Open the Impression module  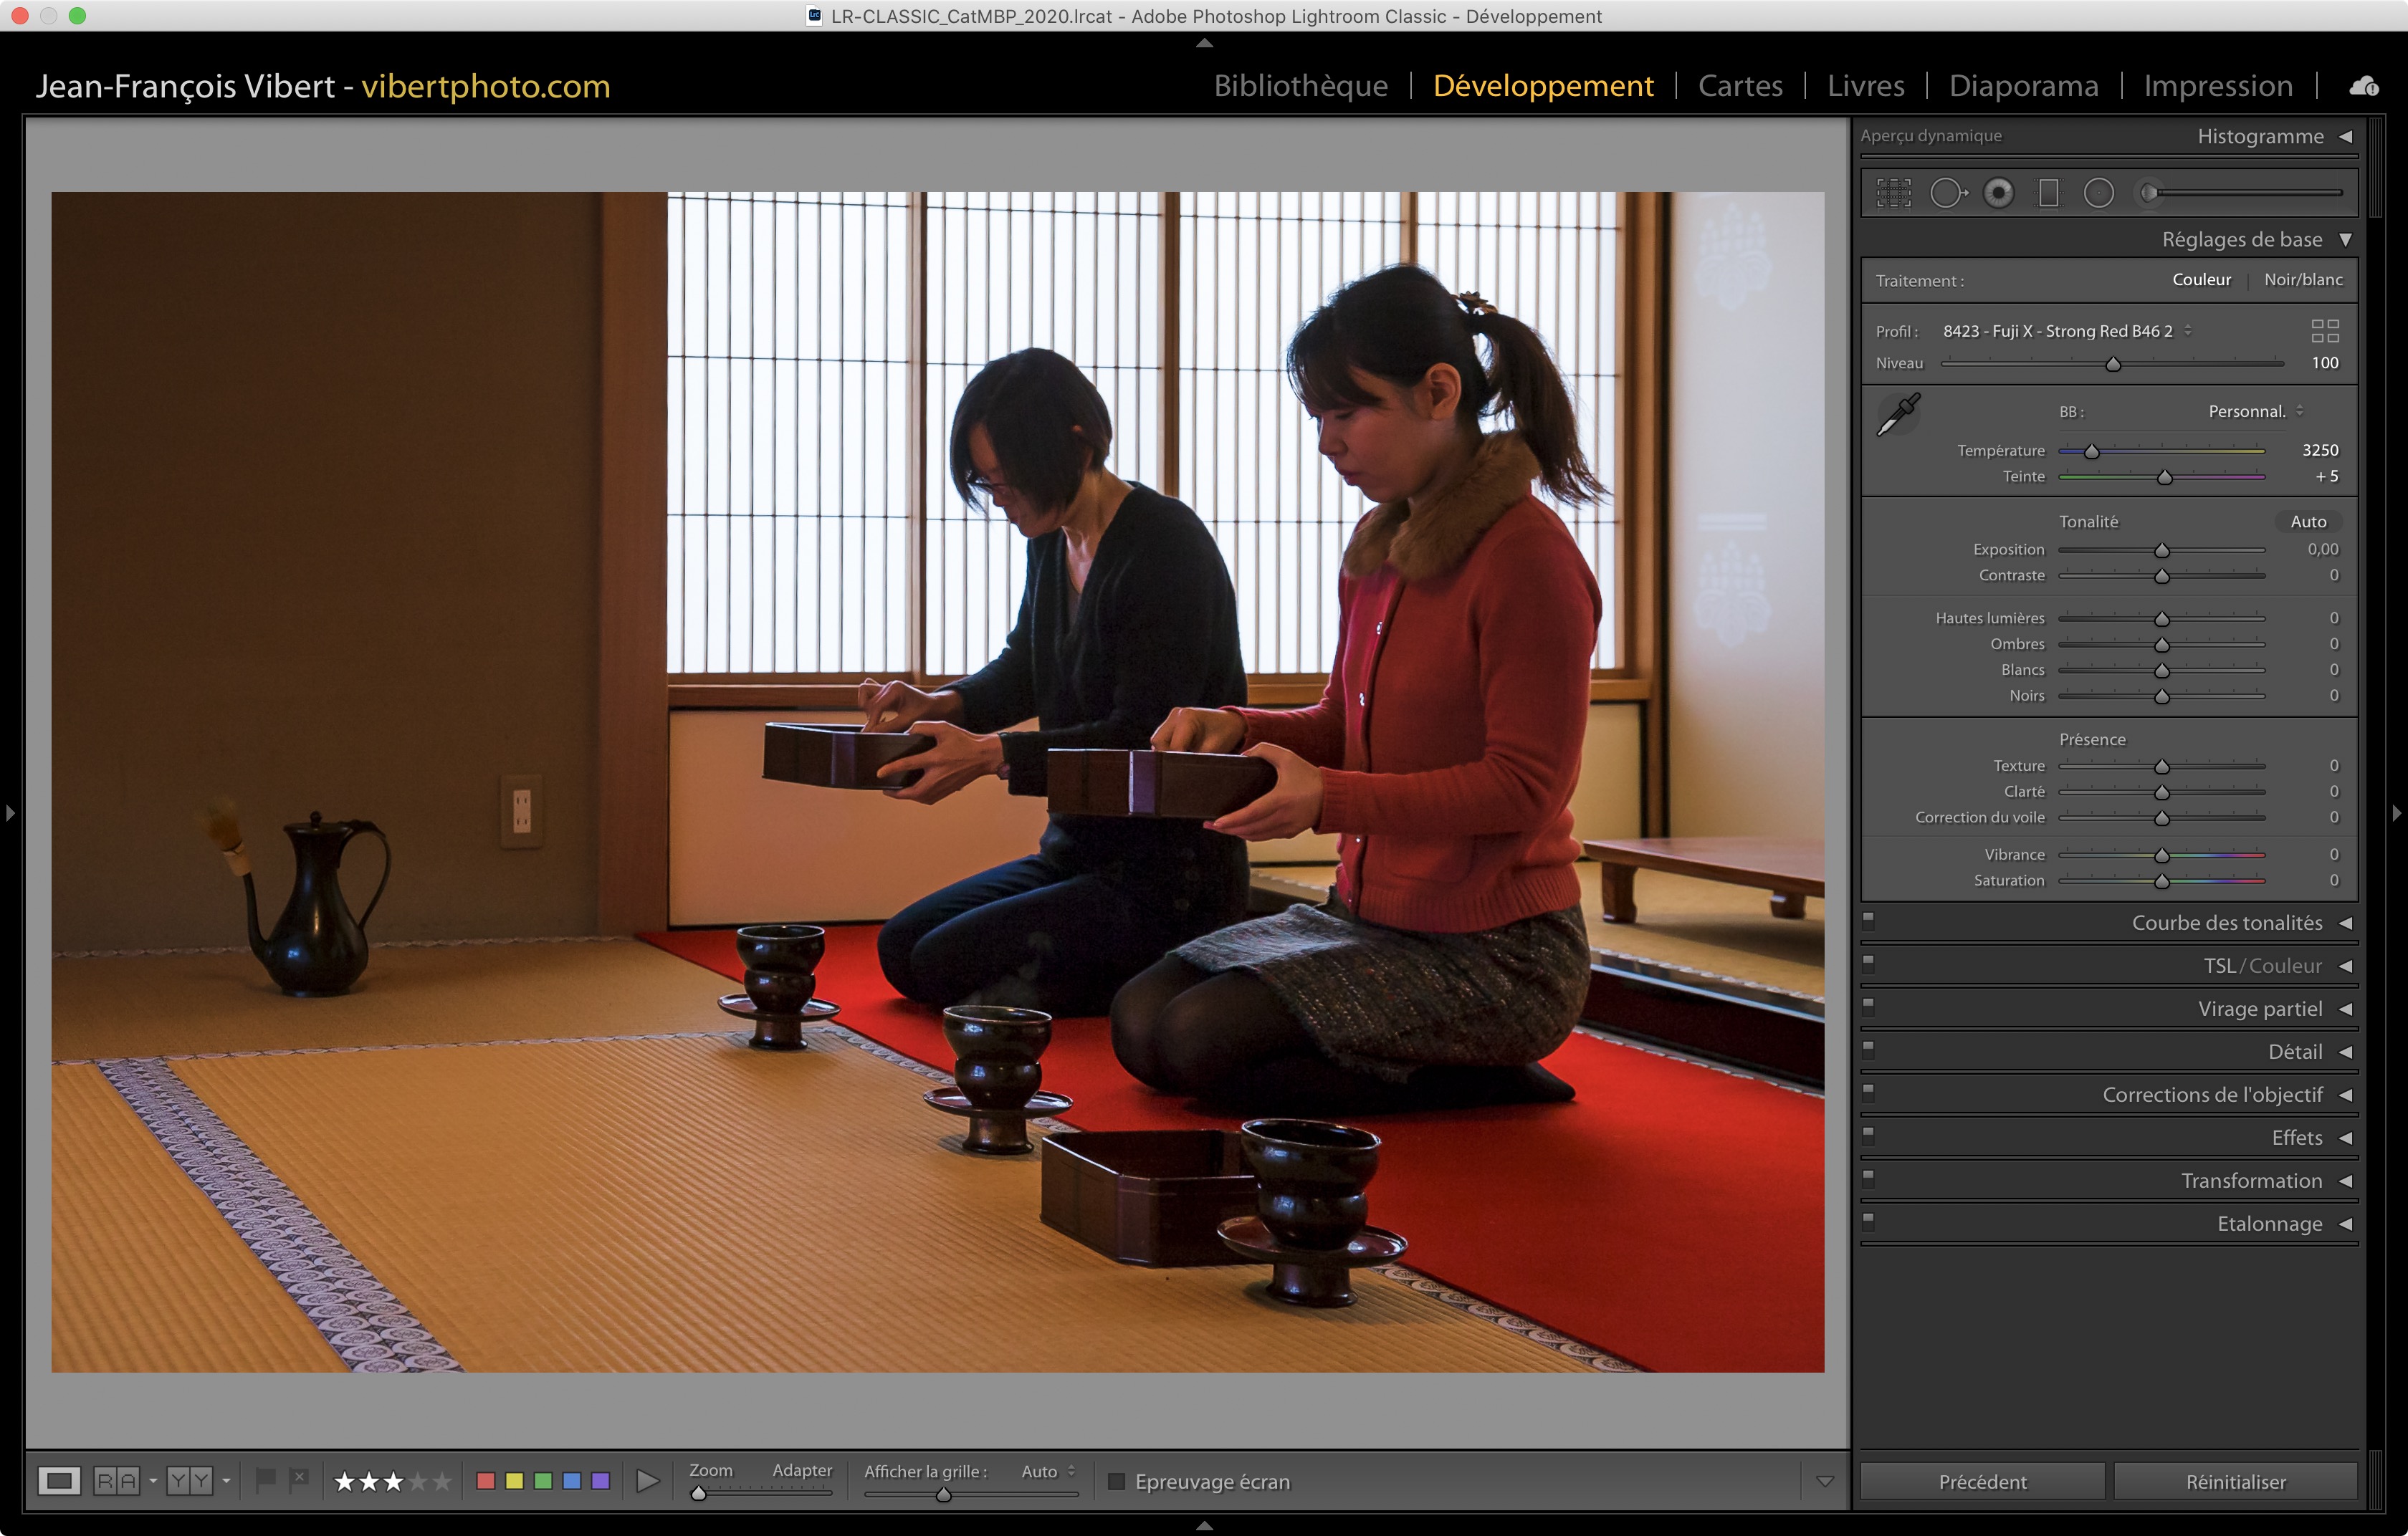click(x=2217, y=86)
